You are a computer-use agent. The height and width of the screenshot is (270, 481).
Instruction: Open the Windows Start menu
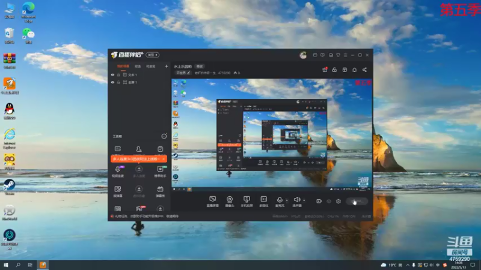(x=6, y=265)
